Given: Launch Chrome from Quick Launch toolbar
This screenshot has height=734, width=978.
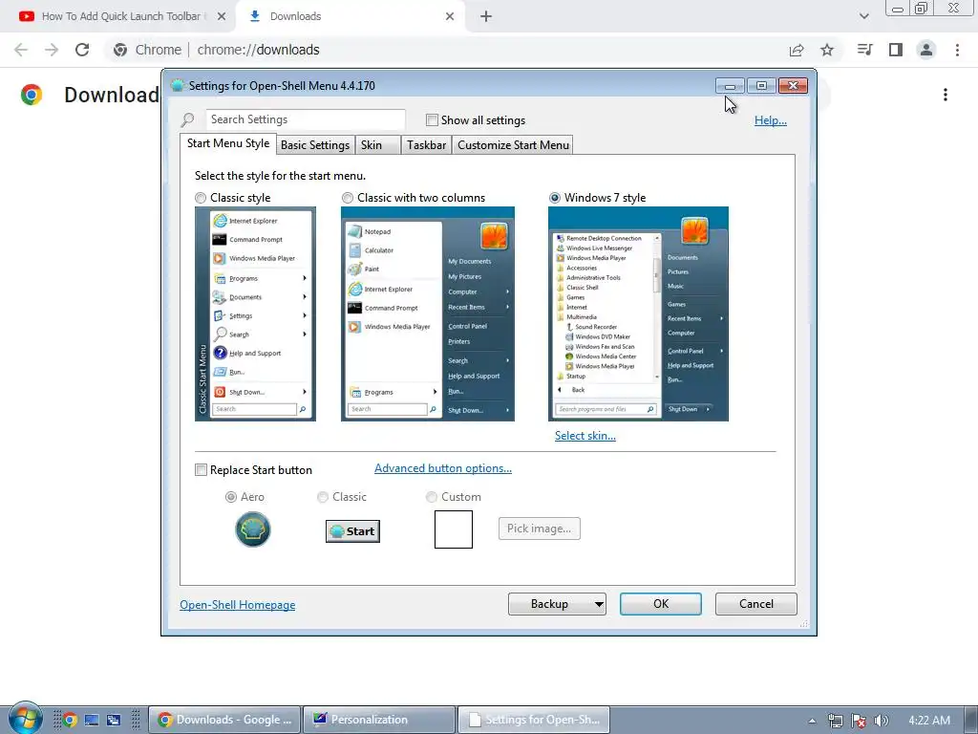Looking at the screenshot, I should point(70,720).
